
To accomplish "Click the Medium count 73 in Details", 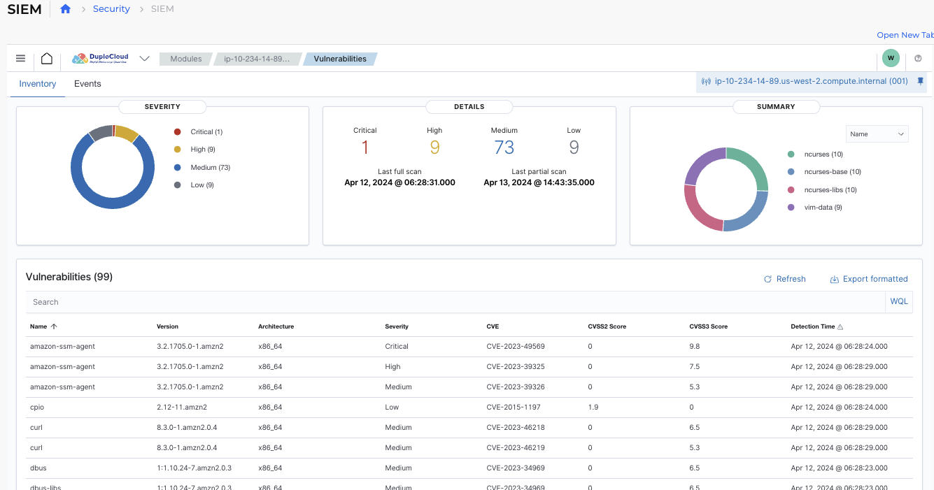I will click(504, 147).
